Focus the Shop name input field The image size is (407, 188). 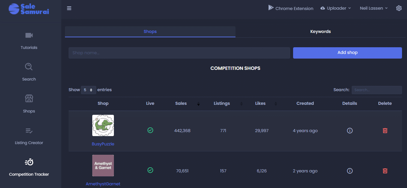click(179, 53)
